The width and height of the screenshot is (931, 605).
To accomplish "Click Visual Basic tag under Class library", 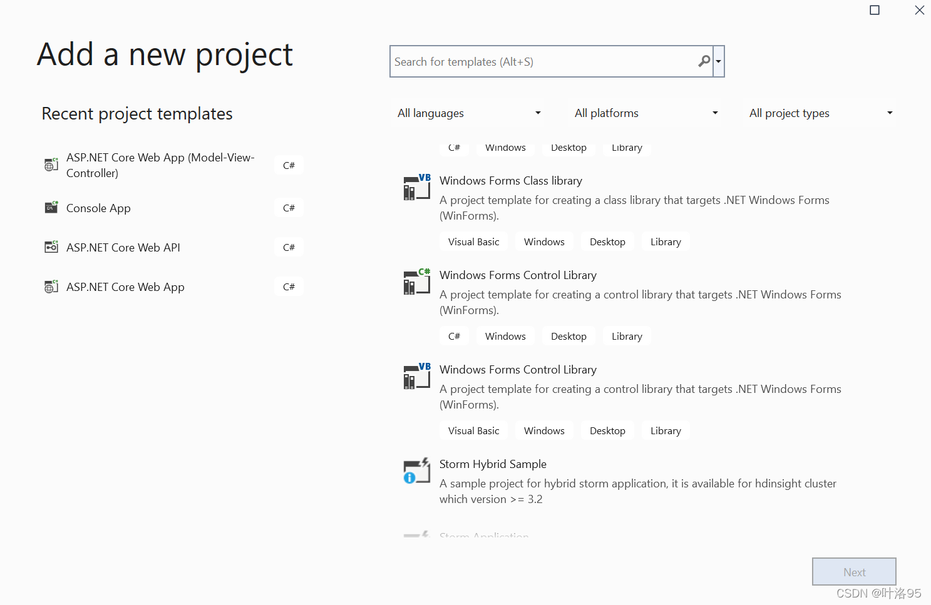I will 474,241.
